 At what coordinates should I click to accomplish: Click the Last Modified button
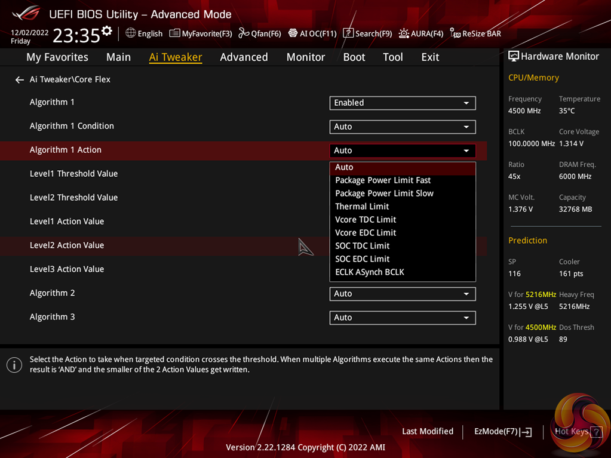(427, 431)
